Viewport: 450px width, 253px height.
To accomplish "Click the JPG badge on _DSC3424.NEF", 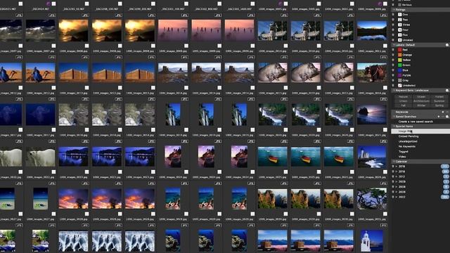I will [x=52, y=15].
